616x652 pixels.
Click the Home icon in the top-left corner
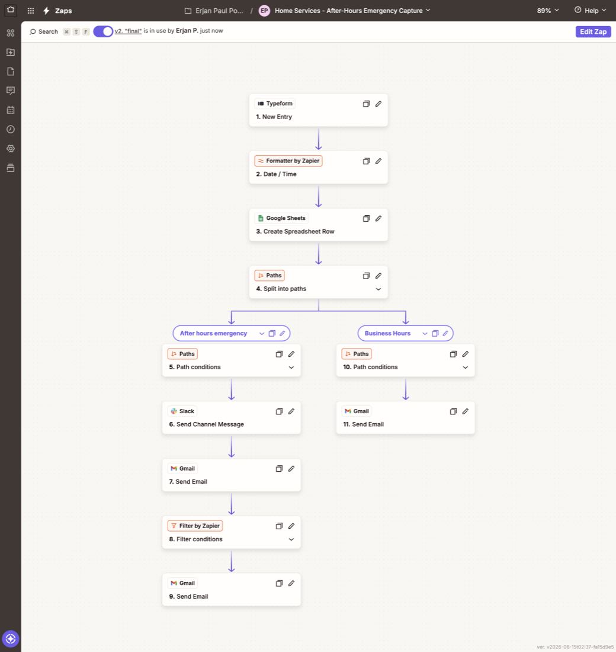tap(11, 9)
